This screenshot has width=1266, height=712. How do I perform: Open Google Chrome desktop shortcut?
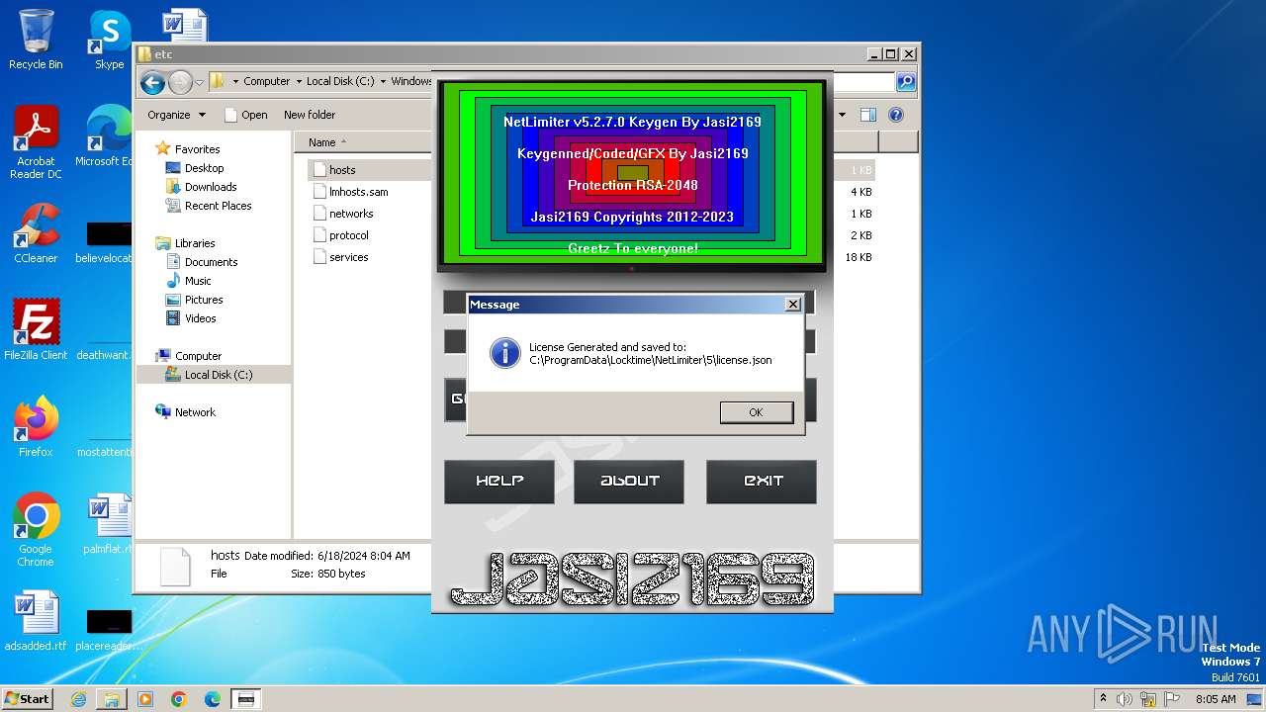(36, 530)
